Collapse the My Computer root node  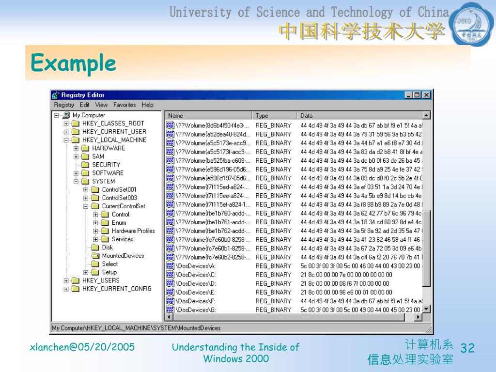click(56, 115)
